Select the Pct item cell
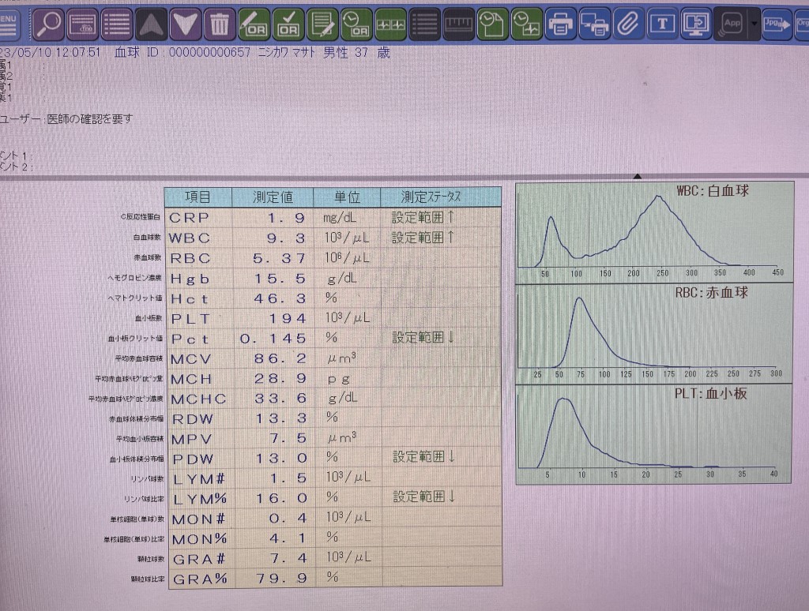The height and width of the screenshot is (611, 809). (x=199, y=339)
